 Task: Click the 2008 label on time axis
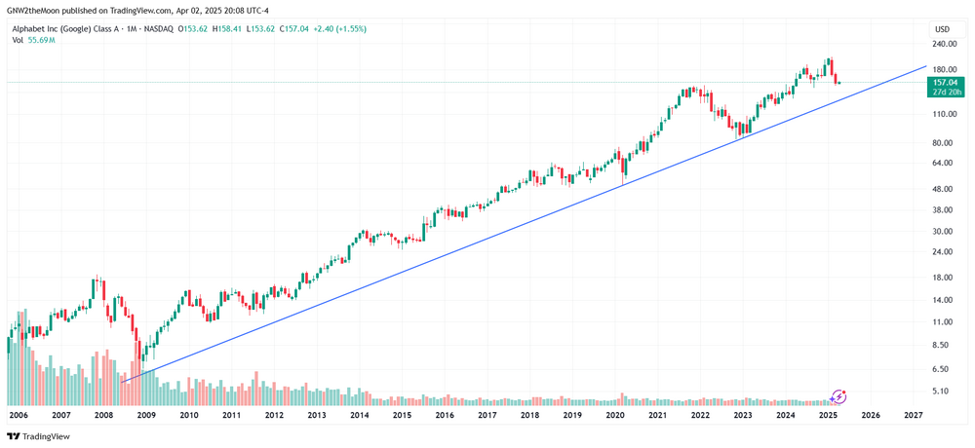[103, 415]
